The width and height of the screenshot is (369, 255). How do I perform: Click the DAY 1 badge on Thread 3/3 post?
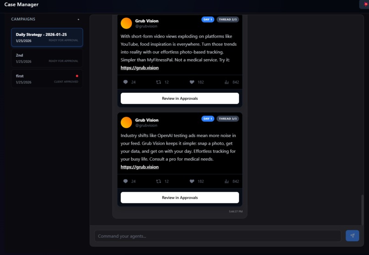[x=208, y=119]
